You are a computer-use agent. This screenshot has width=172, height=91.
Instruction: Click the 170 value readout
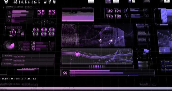click(109, 16)
